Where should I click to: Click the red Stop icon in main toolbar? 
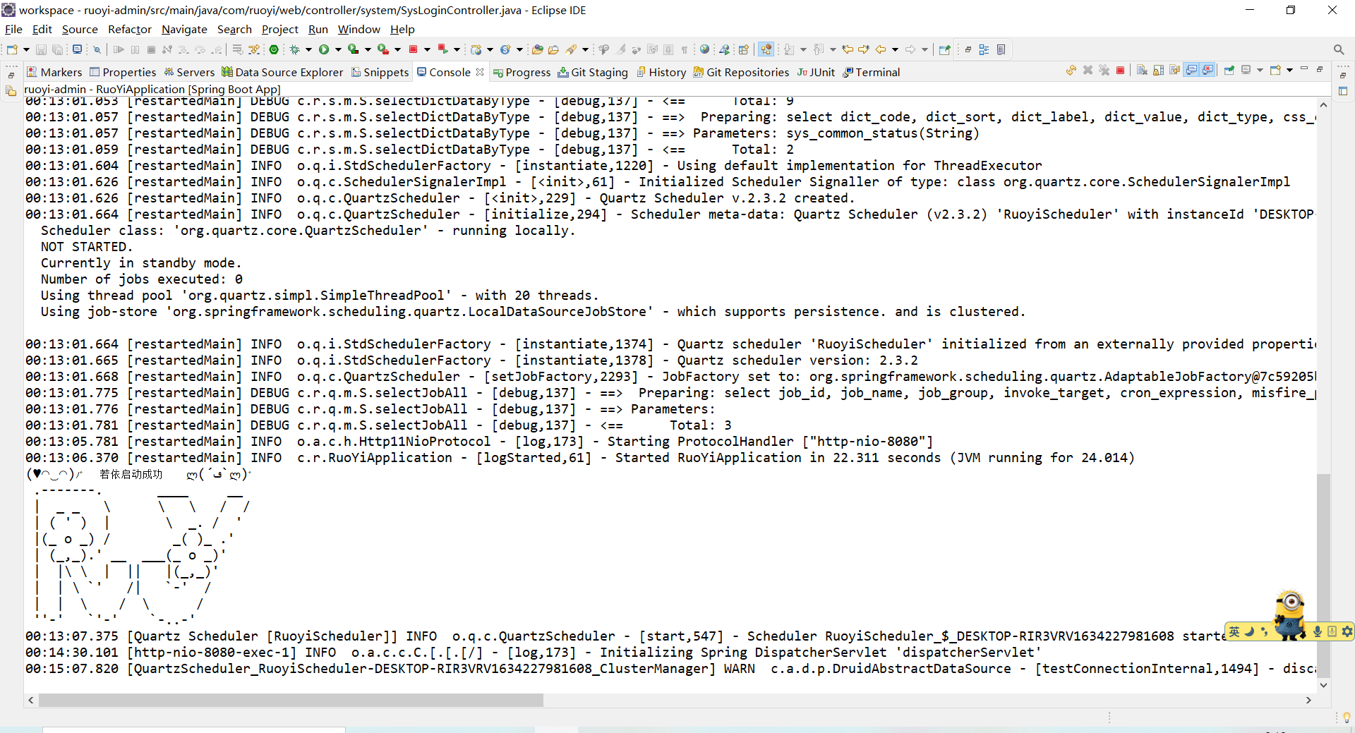tap(413, 49)
